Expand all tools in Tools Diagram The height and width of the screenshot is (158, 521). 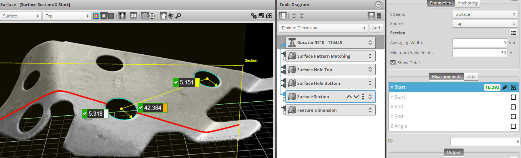[294, 16]
